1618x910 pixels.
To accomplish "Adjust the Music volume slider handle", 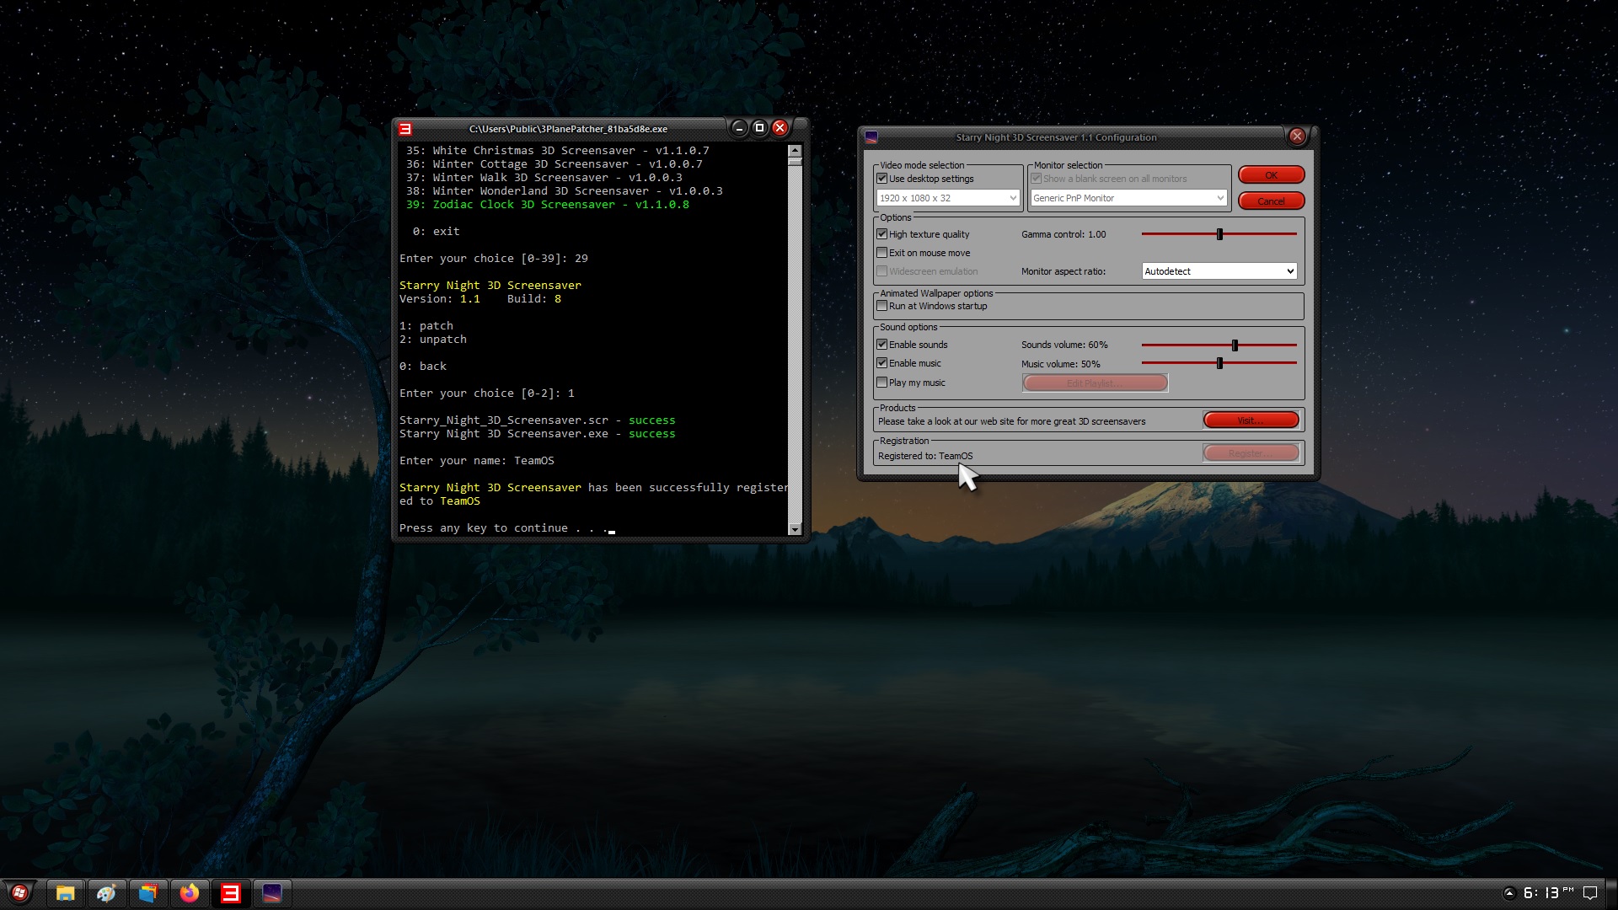I will coord(1219,363).
